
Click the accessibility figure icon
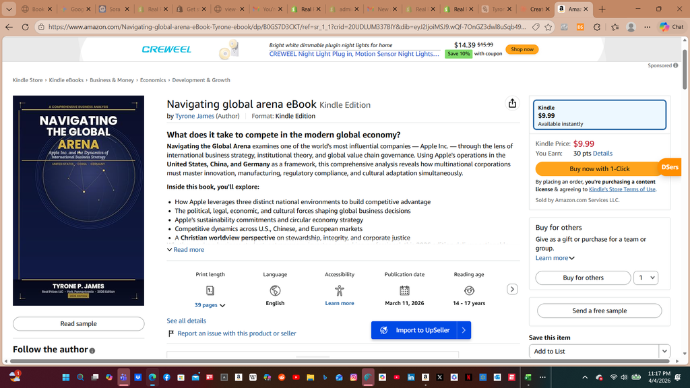tap(340, 290)
